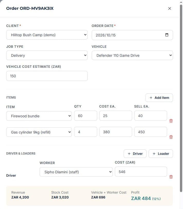The width and height of the screenshot is (183, 209).
Task: Click the Vehicle + Worker Cost ZAR 696
Action: (98, 197)
